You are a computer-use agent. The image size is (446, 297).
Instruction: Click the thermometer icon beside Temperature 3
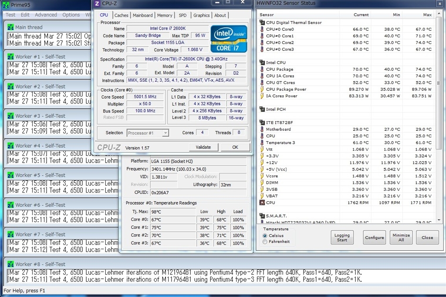(262, 143)
